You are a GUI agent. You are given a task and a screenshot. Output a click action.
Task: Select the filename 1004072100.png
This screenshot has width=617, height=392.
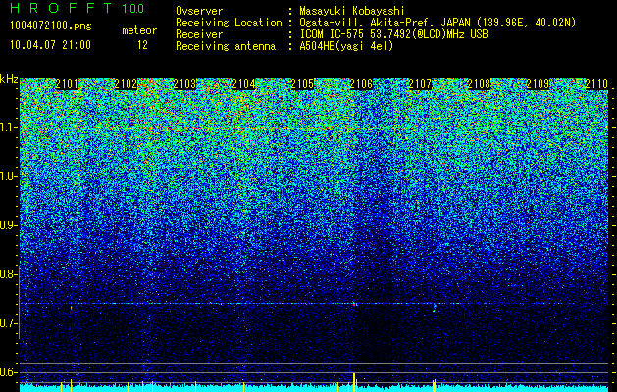click(51, 25)
